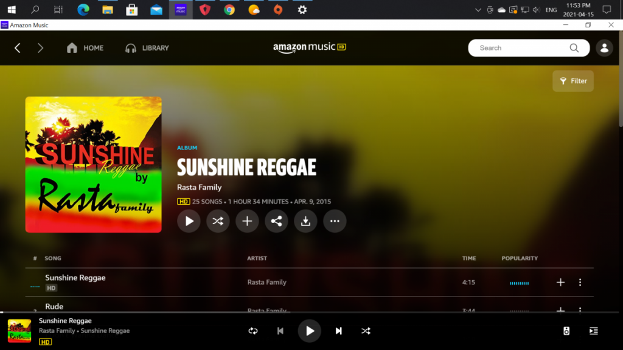
Task: Click the HD badge in the player bar
Action: pyautogui.click(x=45, y=341)
